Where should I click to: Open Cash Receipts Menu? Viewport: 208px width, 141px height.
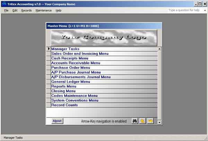tap(104, 58)
